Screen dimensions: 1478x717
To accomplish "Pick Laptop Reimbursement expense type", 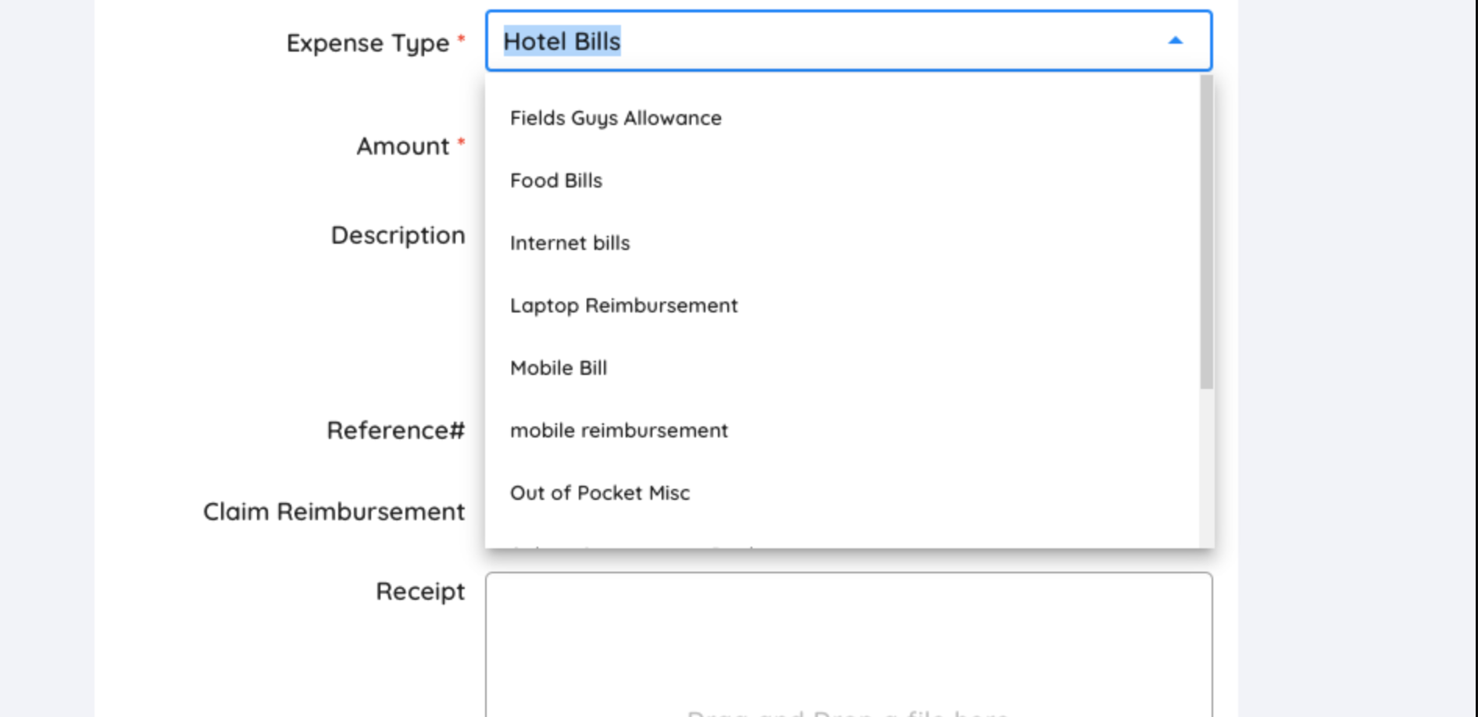I will (x=623, y=305).
